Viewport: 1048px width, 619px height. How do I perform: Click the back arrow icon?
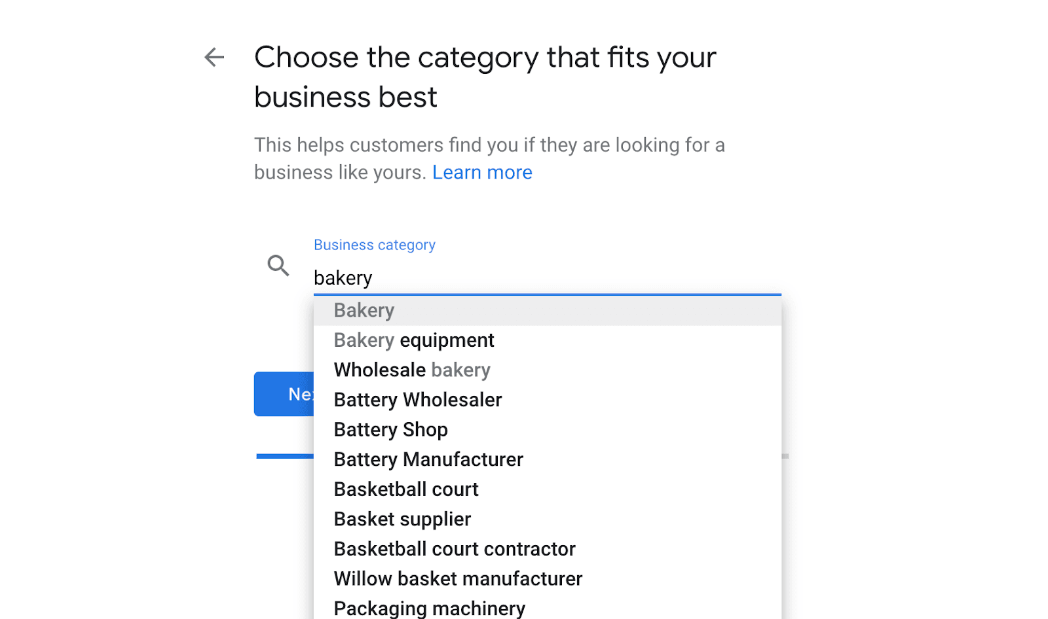(214, 58)
